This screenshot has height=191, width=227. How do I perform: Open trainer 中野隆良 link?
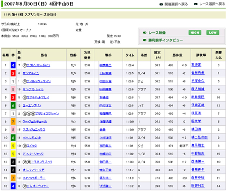[198, 154]
